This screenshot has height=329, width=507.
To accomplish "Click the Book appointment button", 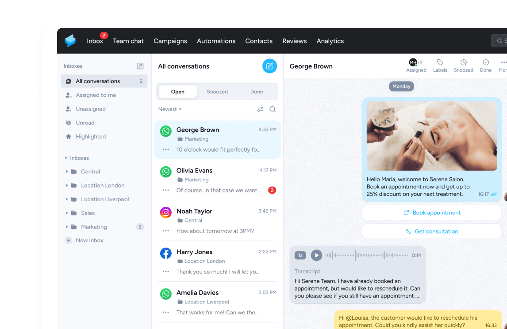I will tap(432, 213).
